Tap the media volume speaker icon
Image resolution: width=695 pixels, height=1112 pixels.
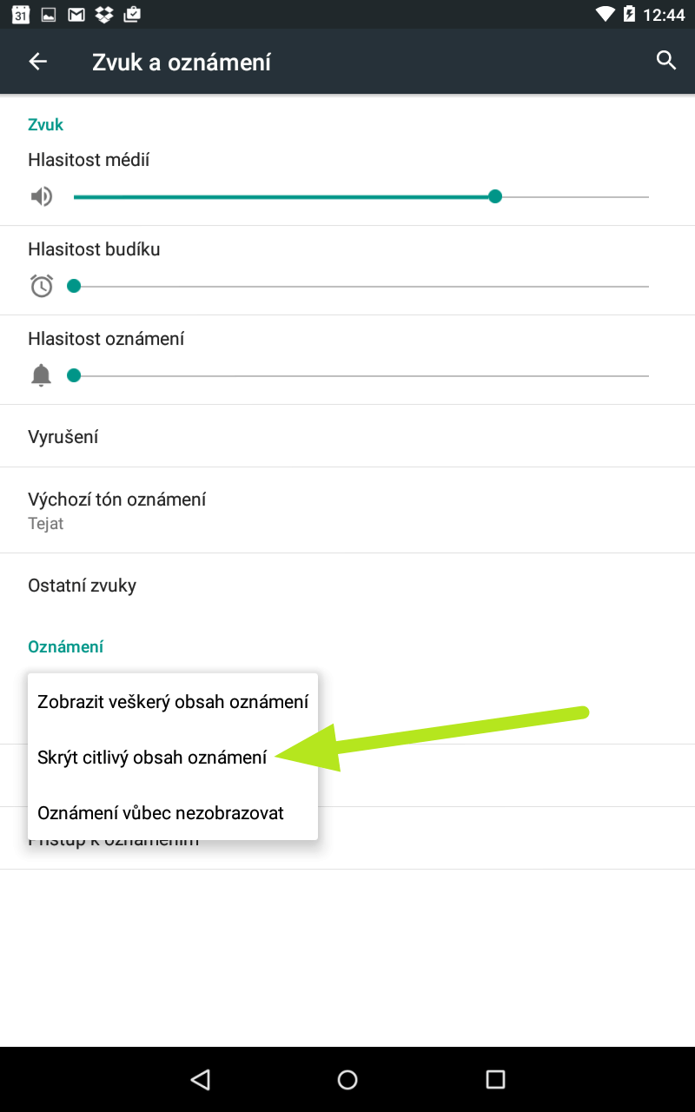[42, 197]
